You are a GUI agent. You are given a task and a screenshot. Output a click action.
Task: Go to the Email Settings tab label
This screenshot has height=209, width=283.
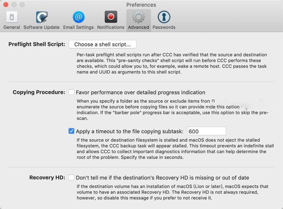pyautogui.click(x=78, y=27)
